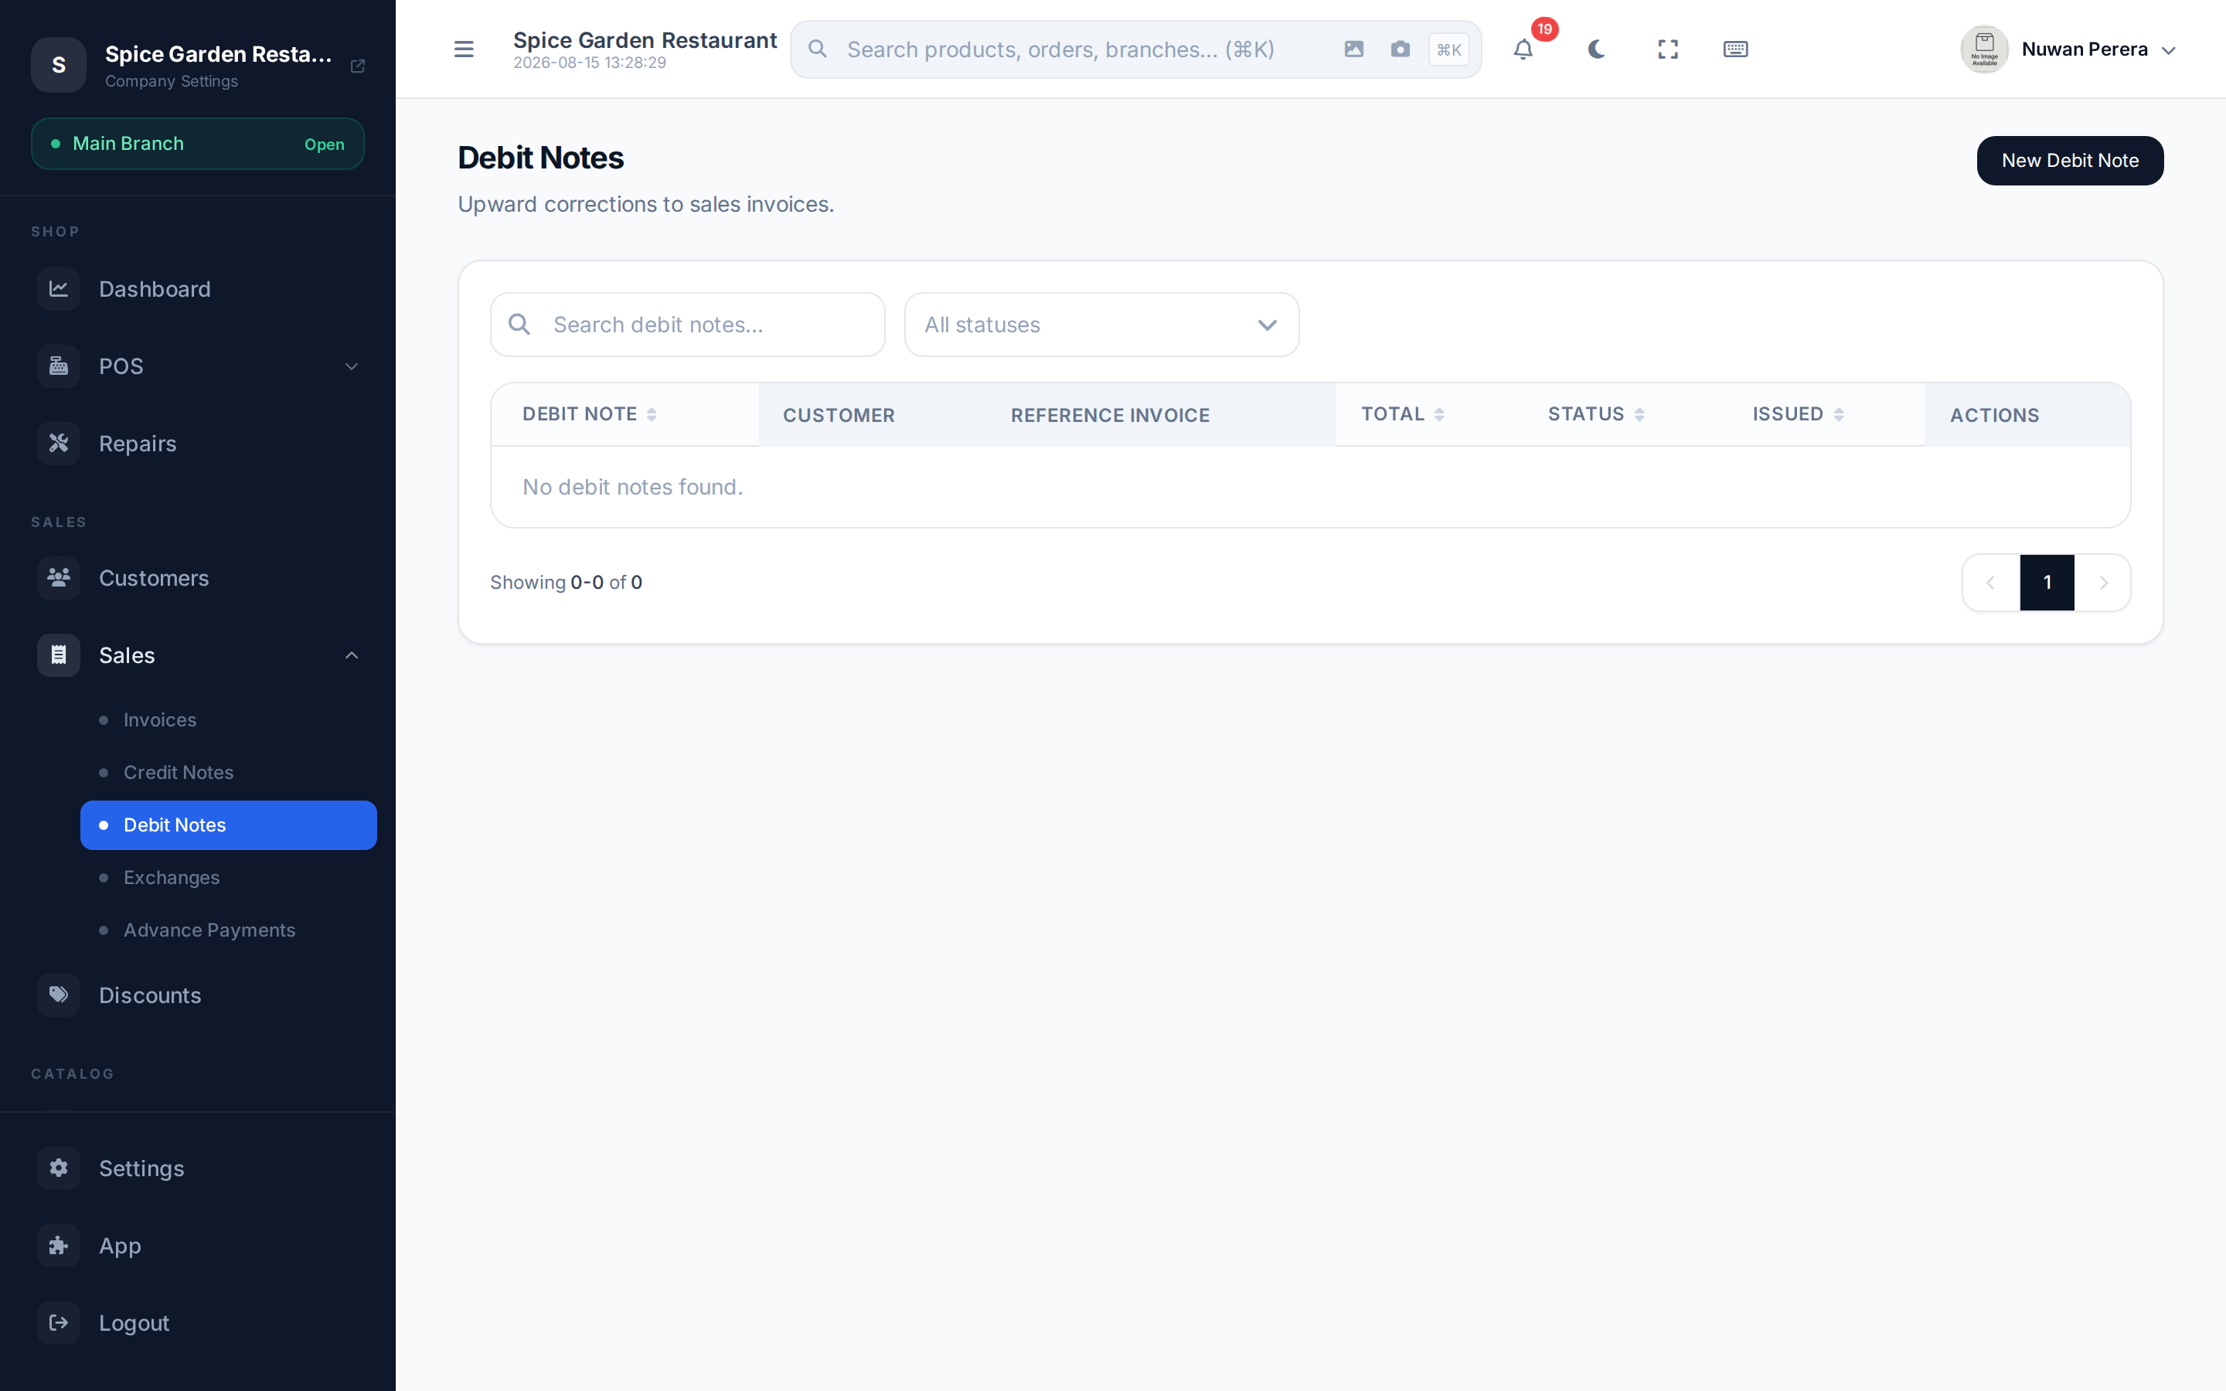Sort by the Status column
This screenshot has width=2226, height=1391.
tap(1596, 414)
